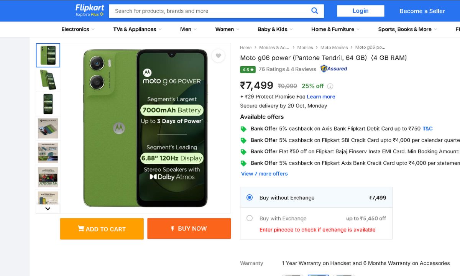
Task: Click the 4.5 star rating badge
Action: (x=248, y=69)
